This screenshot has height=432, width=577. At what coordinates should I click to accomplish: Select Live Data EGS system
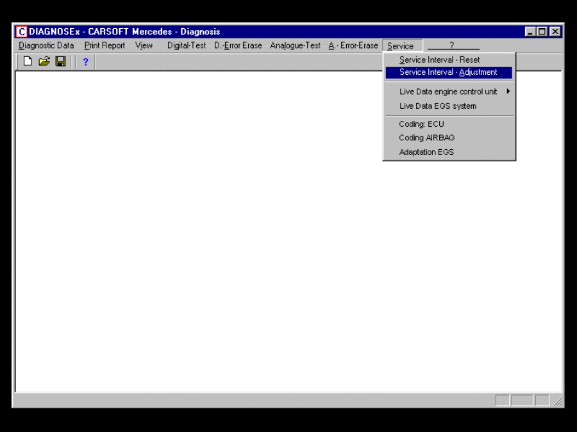[x=438, y=106]
